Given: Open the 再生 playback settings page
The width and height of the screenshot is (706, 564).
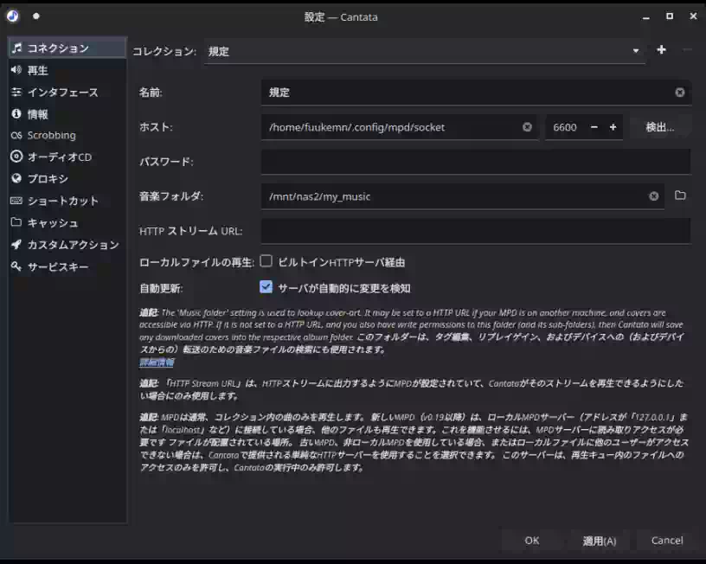Looking at the screenshot, I should coord(67,70).
